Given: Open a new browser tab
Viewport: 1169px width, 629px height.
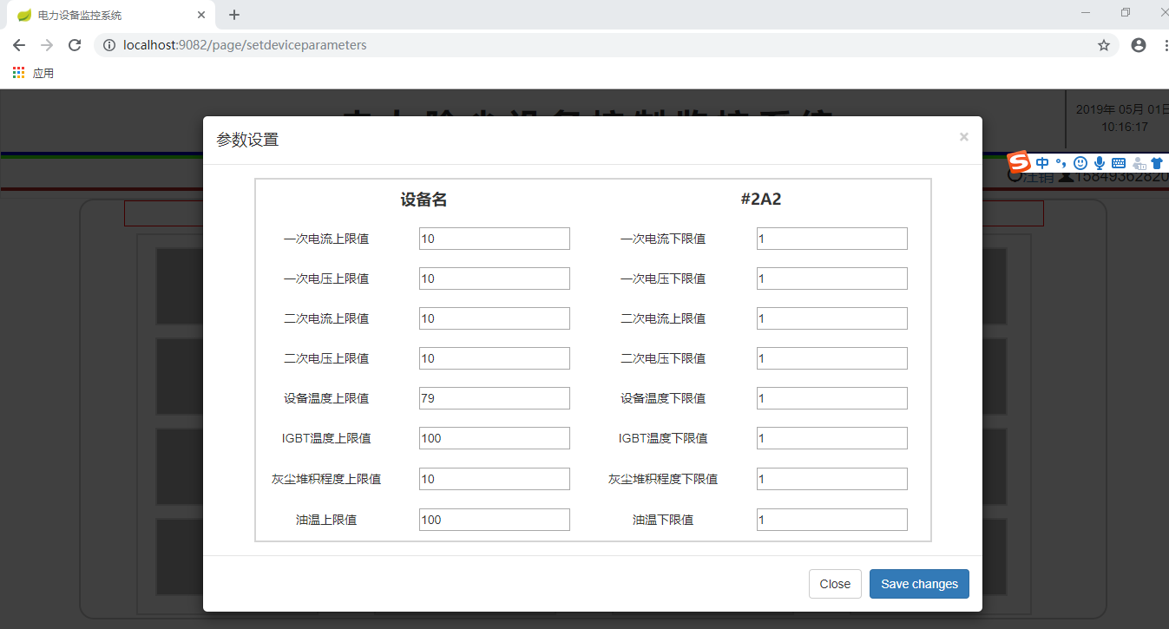Looking at the screenshot, I should click(234, 15).
